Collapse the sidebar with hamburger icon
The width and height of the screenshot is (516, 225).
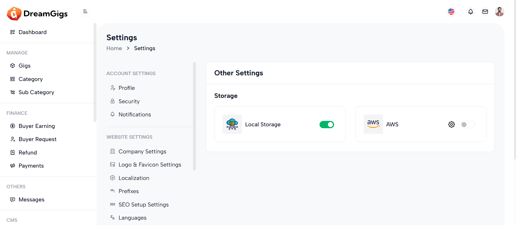85,12
